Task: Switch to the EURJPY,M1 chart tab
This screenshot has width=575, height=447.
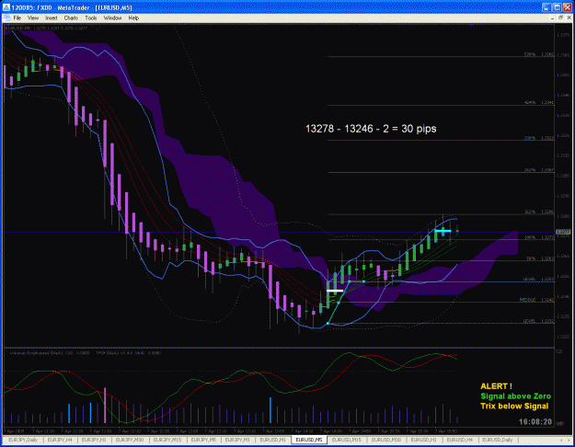Action: (237, 440)
